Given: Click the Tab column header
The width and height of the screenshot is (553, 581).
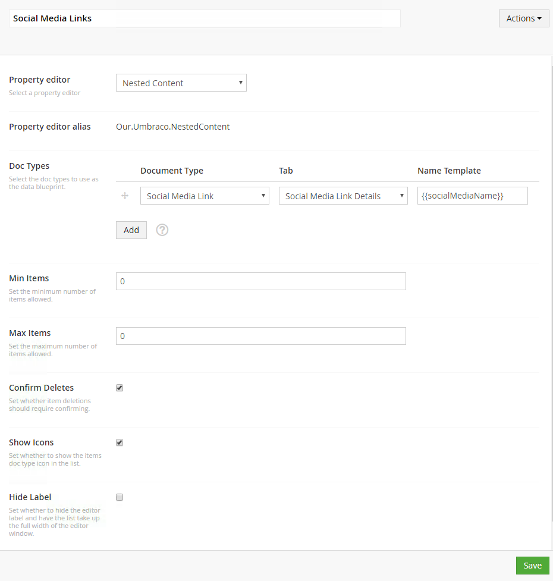Looking at the screenshot, I should (286, 171).
